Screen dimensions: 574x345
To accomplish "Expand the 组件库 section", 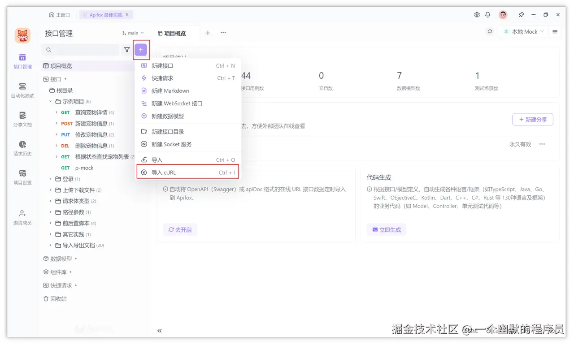I will click(x=71, y=272).
